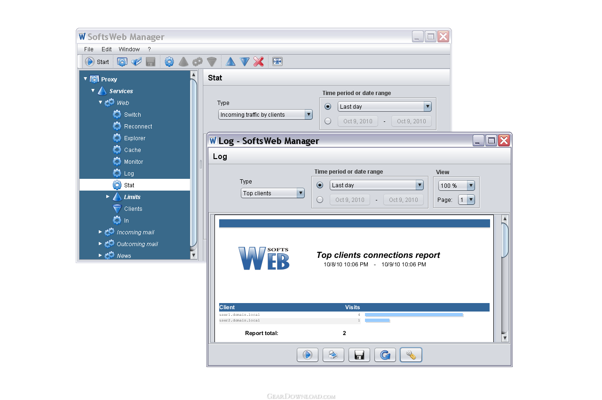Image resolution: width=602 pixels, height=400 pixels.
Task: Open the 100 % View zoom dropdown
Action: (x=456, y=185)
